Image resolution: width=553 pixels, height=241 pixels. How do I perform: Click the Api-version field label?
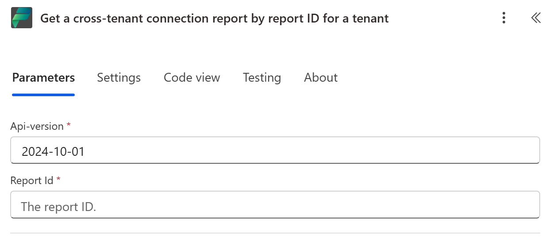[x=37, y=126]
